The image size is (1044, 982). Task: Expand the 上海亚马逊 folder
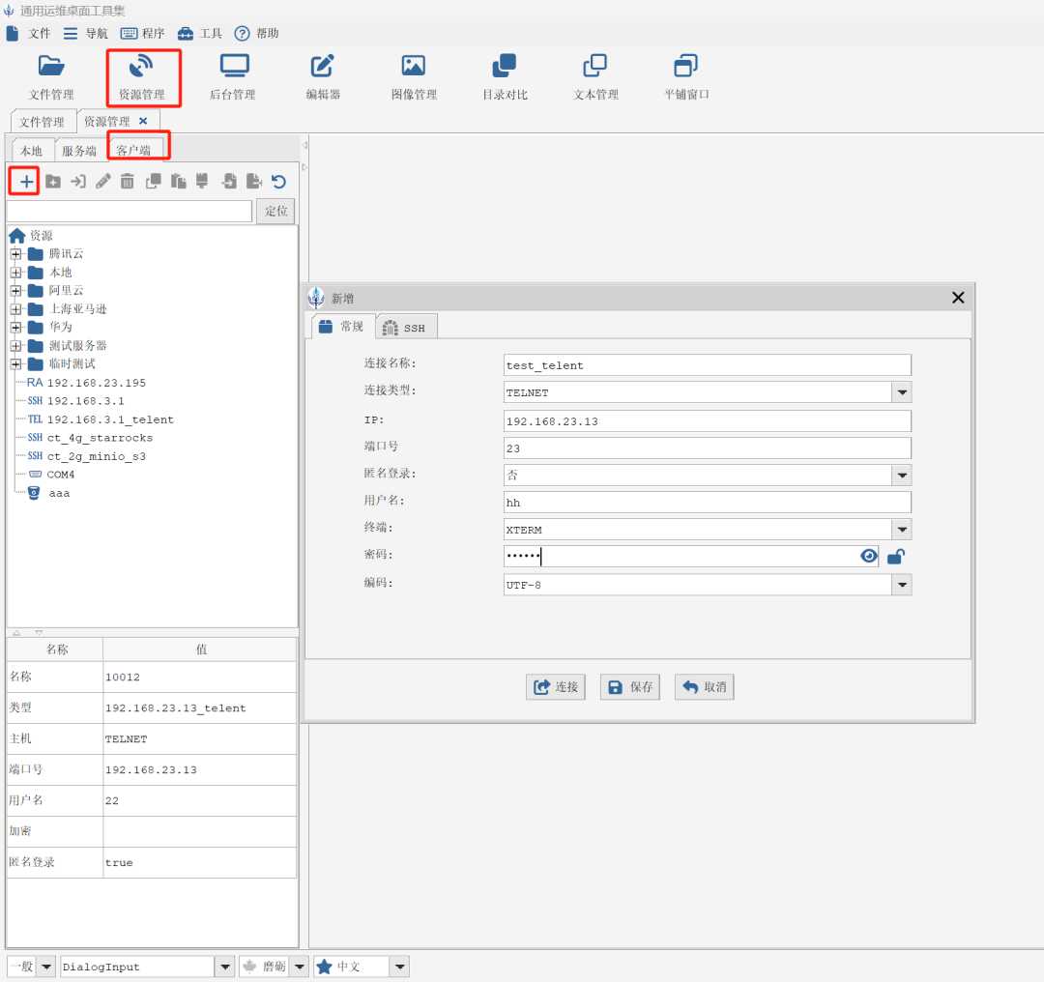pos(16,309)
